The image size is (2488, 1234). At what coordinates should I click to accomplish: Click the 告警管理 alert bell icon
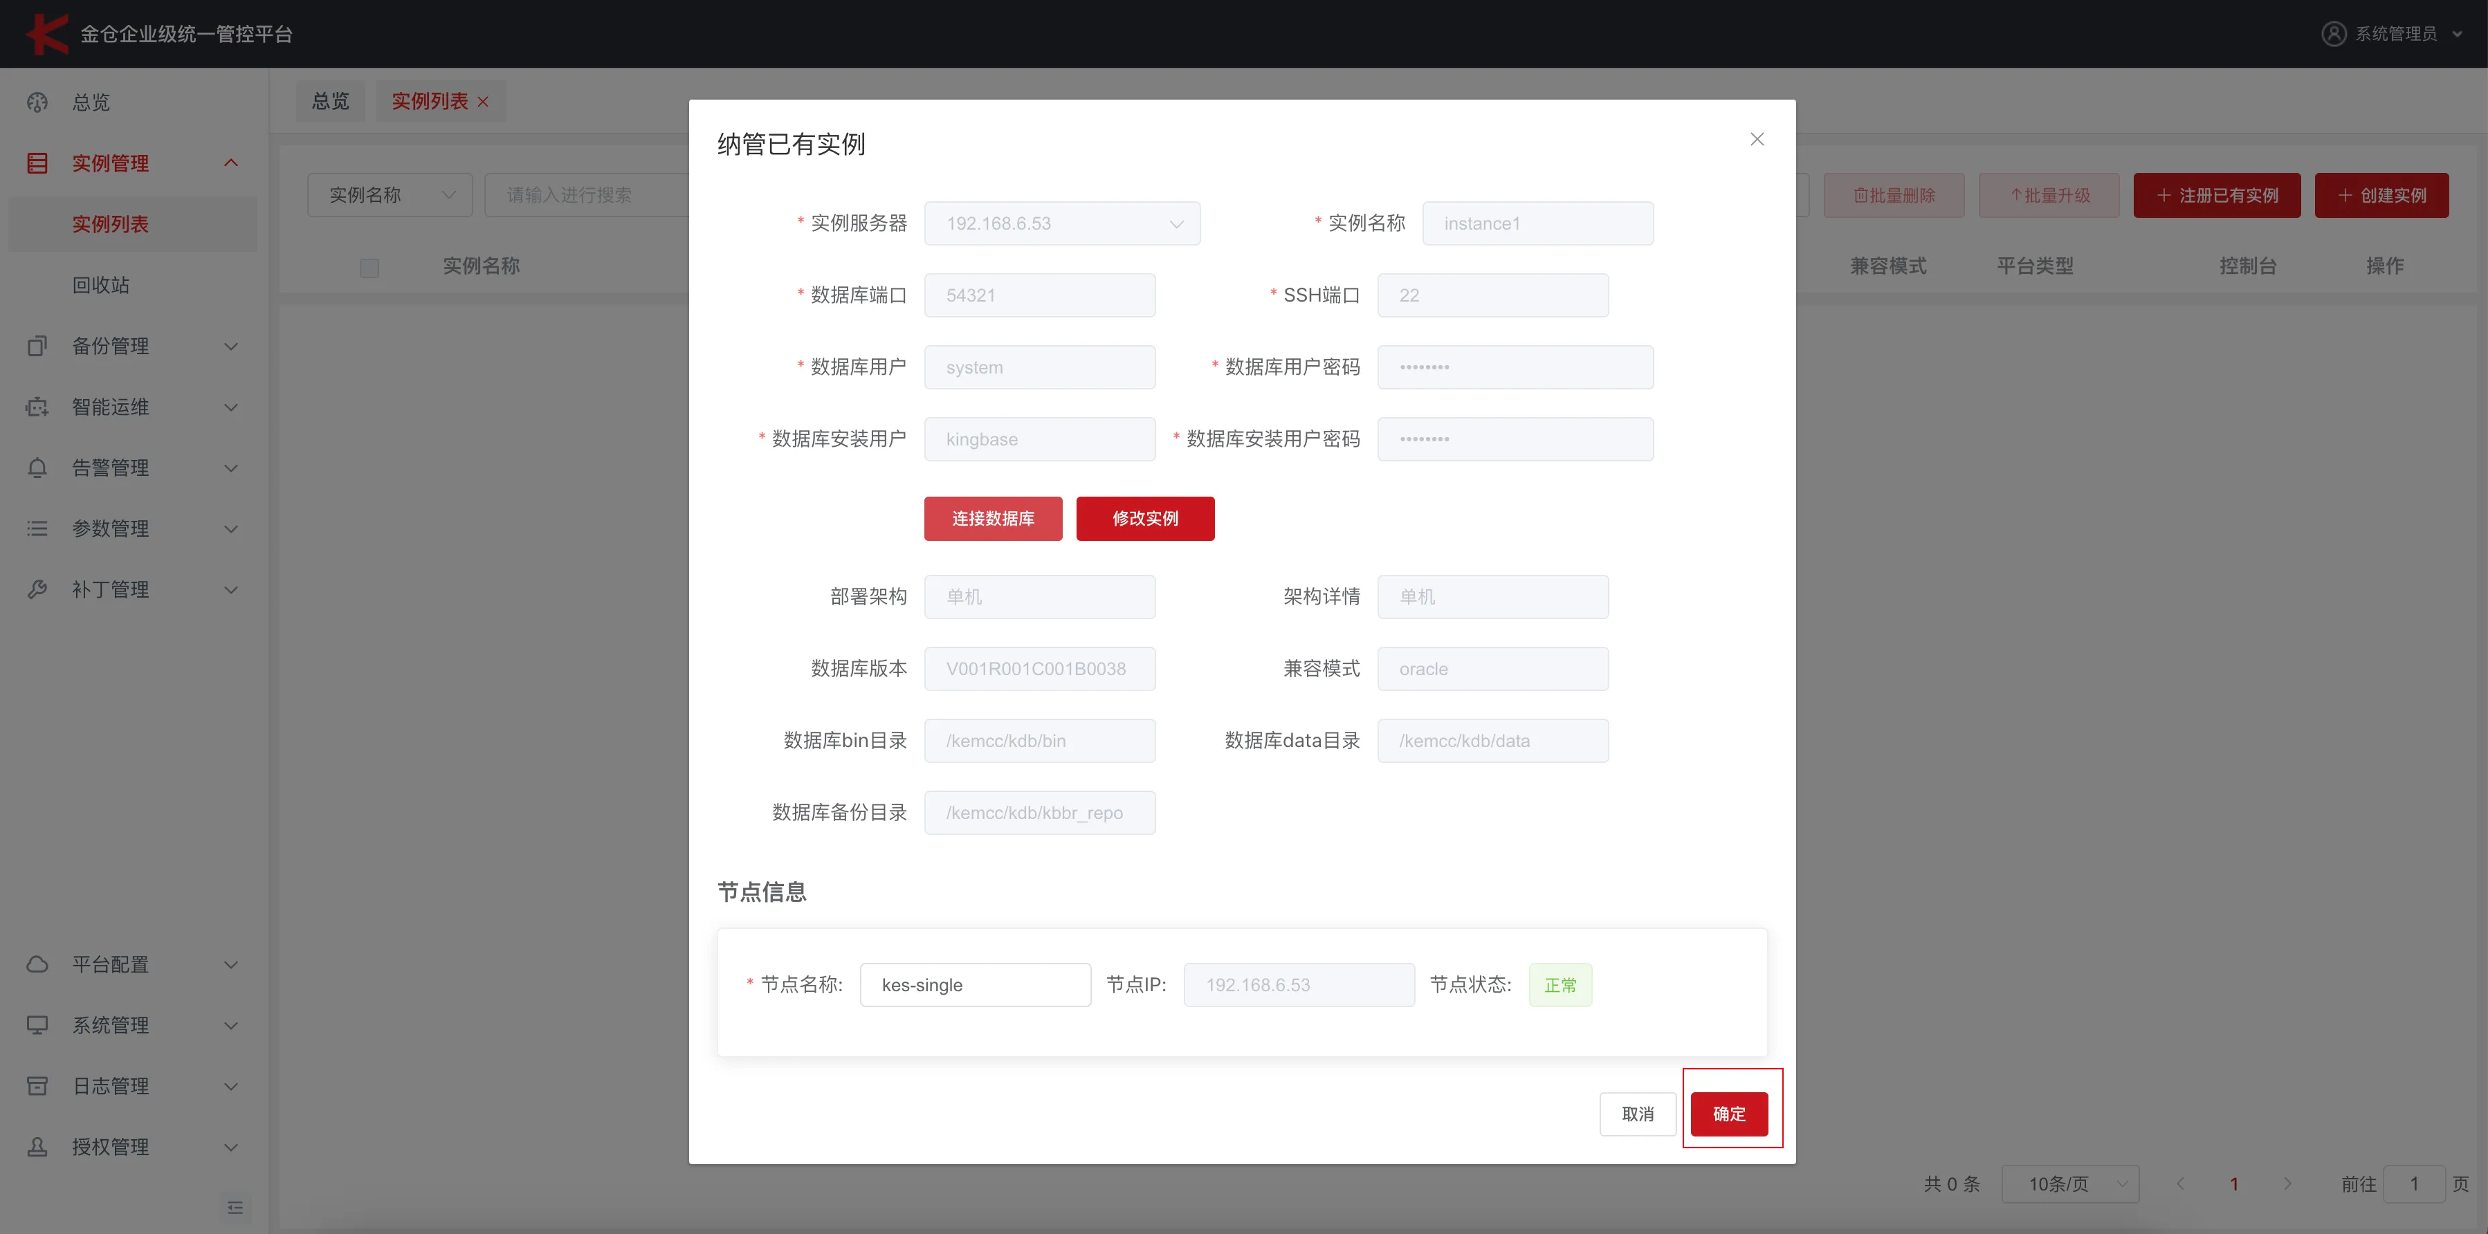coord(37,468)
